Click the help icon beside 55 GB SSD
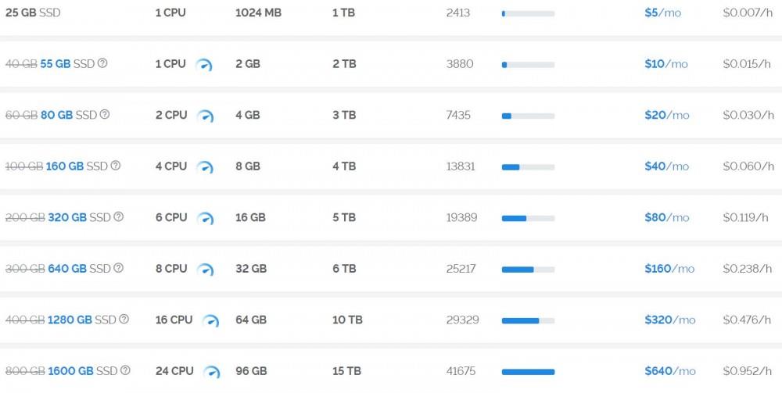The width and height of the screenshot is (782, 393). tap(102, 63)
